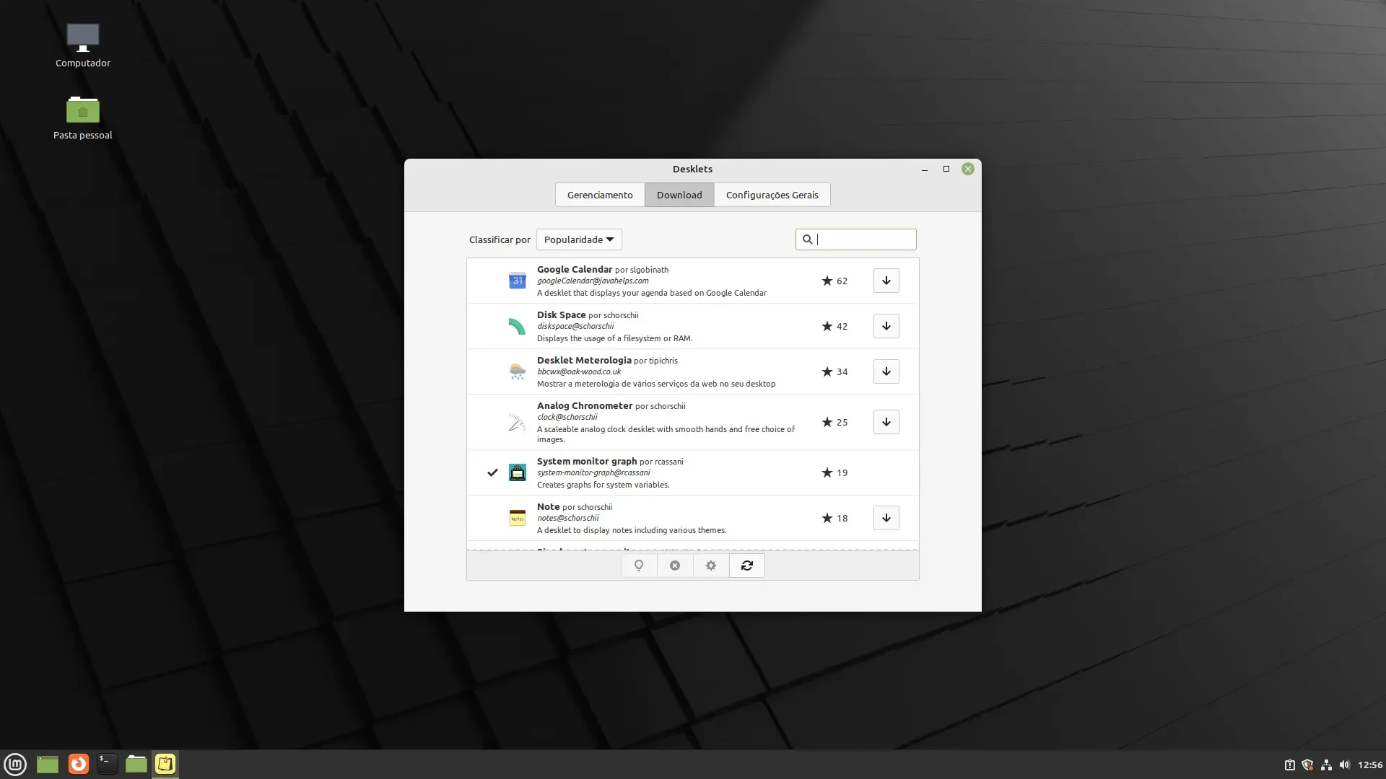Viewport: 1386px width, 779px height.
Task: Download the Disk Space desklet
Action: tap(886, 326)
